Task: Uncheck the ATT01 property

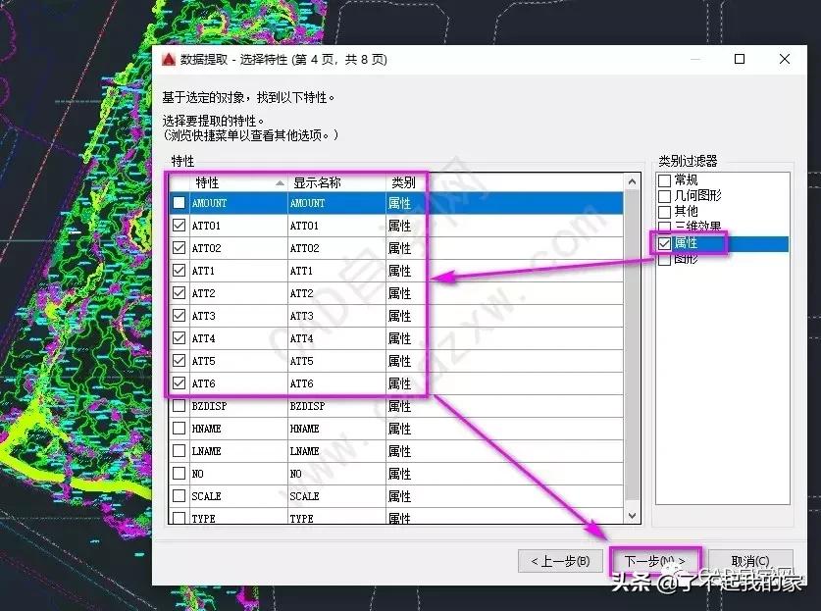Action: 180,226
